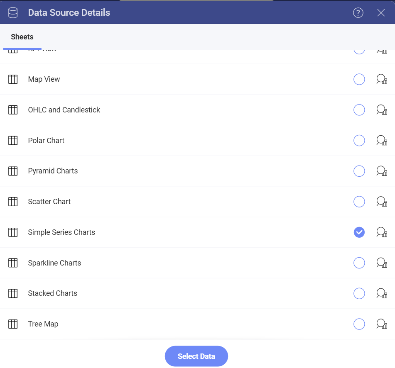Click the Sparkline Charts sheet name
Viewport: 395px width, 368px height.
pyautogui.click(x=54, y=263)
